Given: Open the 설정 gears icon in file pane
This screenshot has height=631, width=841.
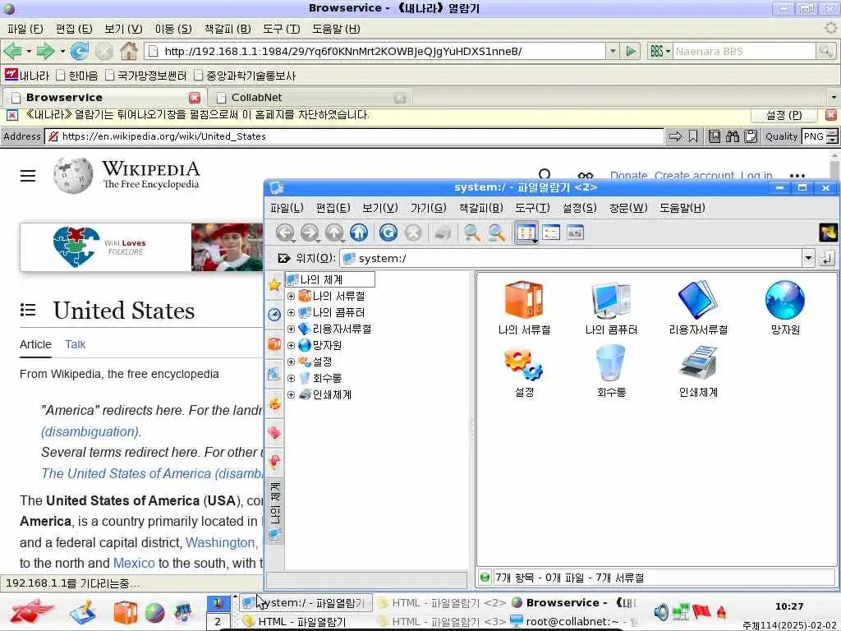Looking at the screenshot, I should 524,371.
